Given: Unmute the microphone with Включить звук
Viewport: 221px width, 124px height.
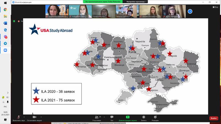Looking at the screenshot, I should [x=19, y=118].
